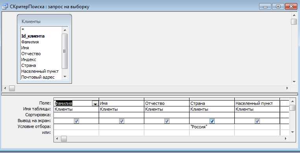The image size is (300, 153).
Task: Click the Страна field cell in grid
Action: pyautogui.click(x=212, y=103)
